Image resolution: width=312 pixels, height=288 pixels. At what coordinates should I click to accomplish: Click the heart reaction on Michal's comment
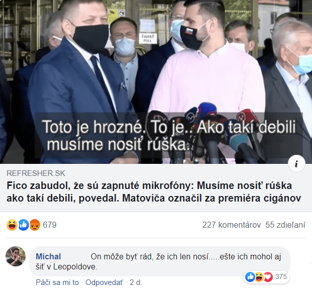pos(268,276)
